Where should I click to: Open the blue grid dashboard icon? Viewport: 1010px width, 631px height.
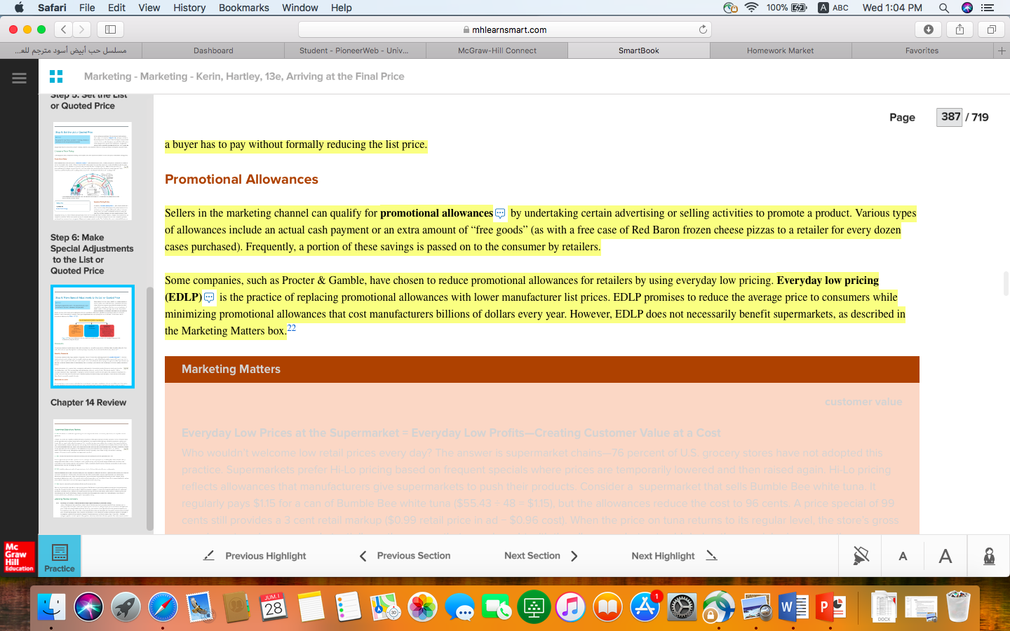point(56,76)
